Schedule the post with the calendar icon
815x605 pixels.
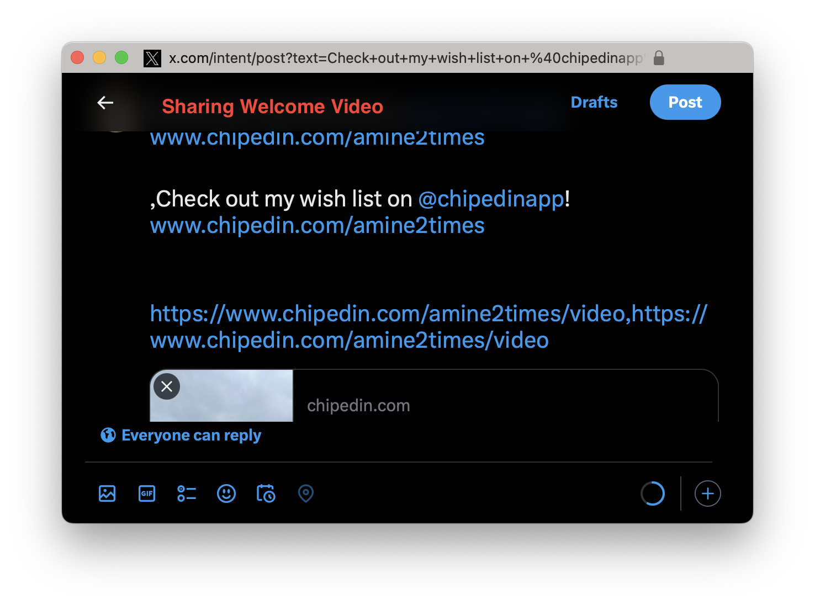point(266,493)
